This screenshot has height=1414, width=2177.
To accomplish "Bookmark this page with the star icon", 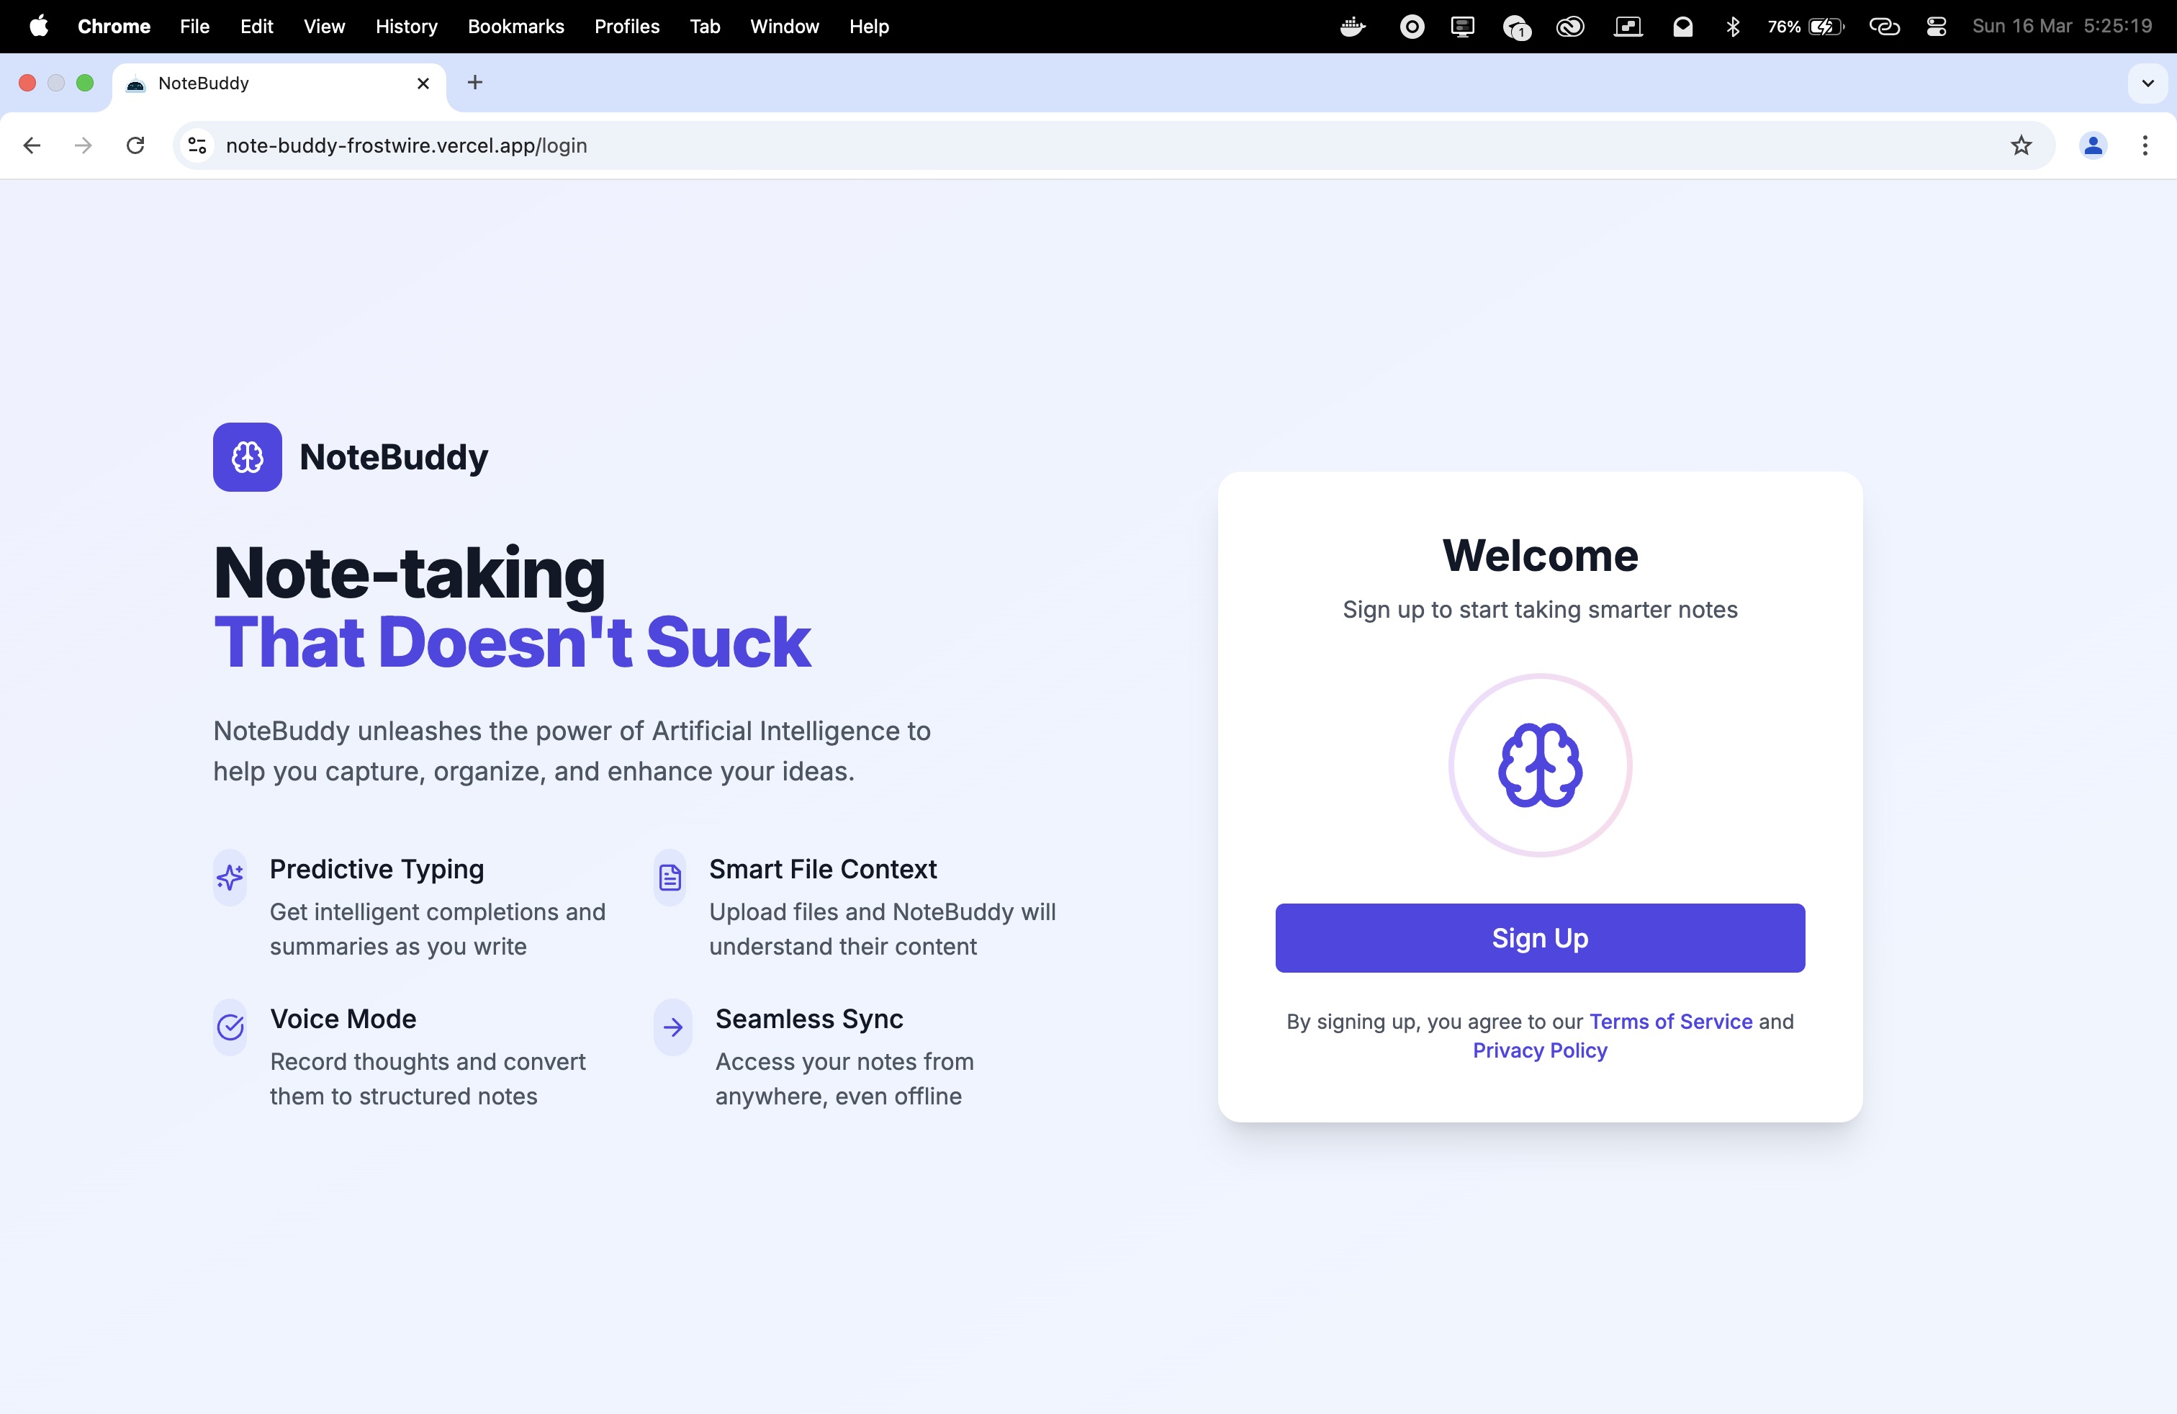I will 2021,145.
